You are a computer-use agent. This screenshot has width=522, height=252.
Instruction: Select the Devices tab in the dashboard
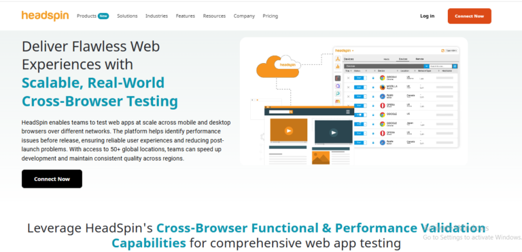pos(403,59)
